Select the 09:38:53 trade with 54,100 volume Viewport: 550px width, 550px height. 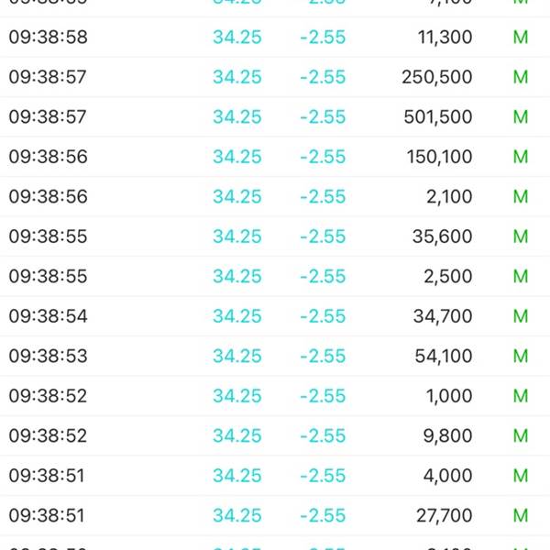click(275, 356)
